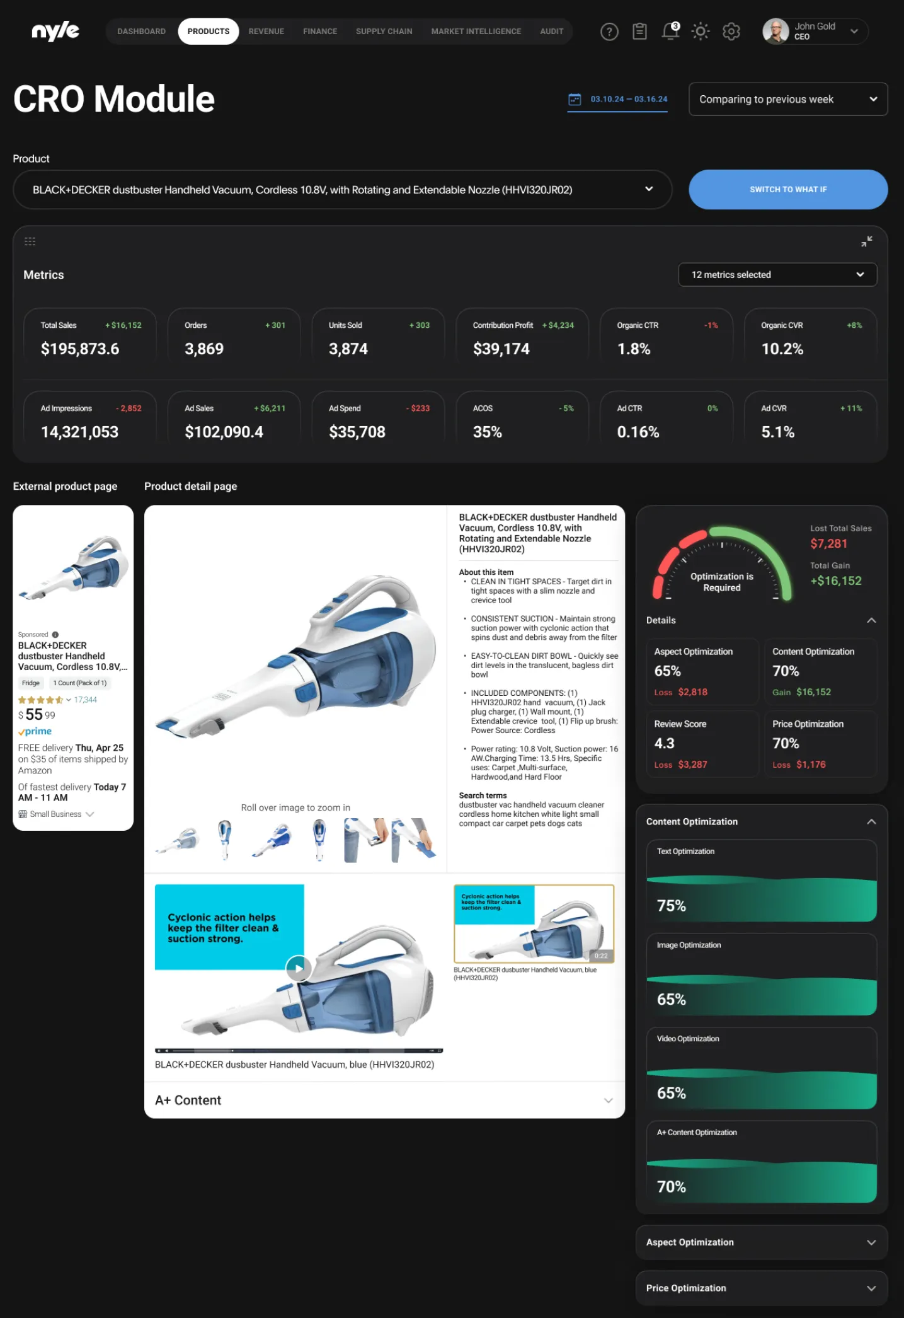Click the Review Score 4.3 detail card
The width and height of the screenshot is (904, 1318).
pyautogui.click(x=702, y=744)
